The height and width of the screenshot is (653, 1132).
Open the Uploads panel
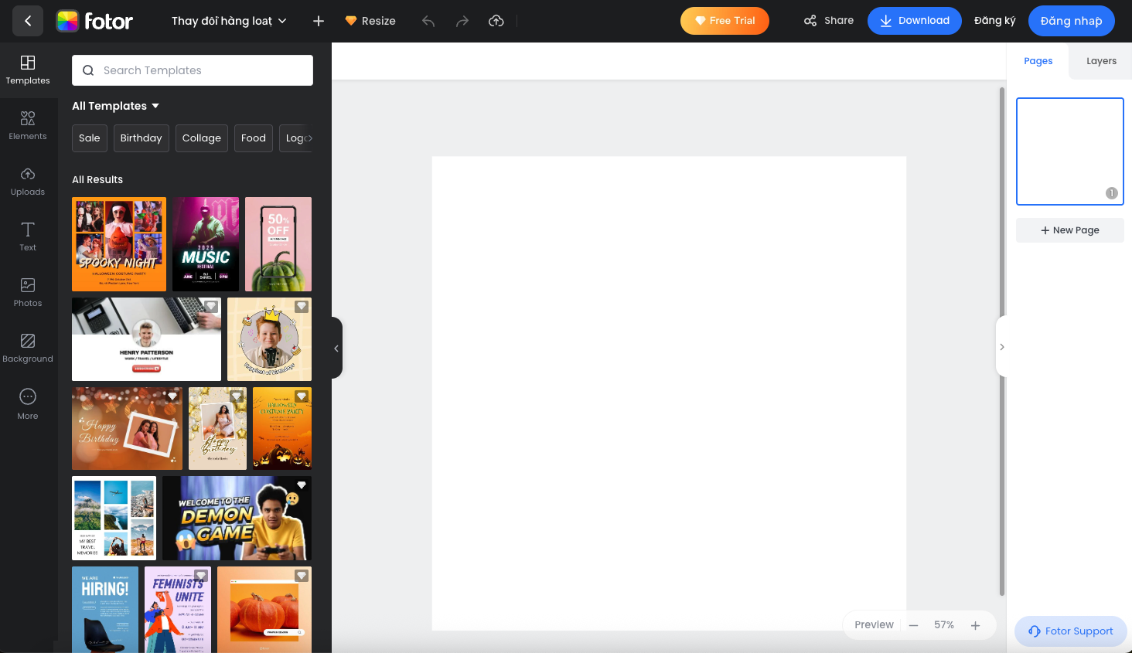[28, 181]
